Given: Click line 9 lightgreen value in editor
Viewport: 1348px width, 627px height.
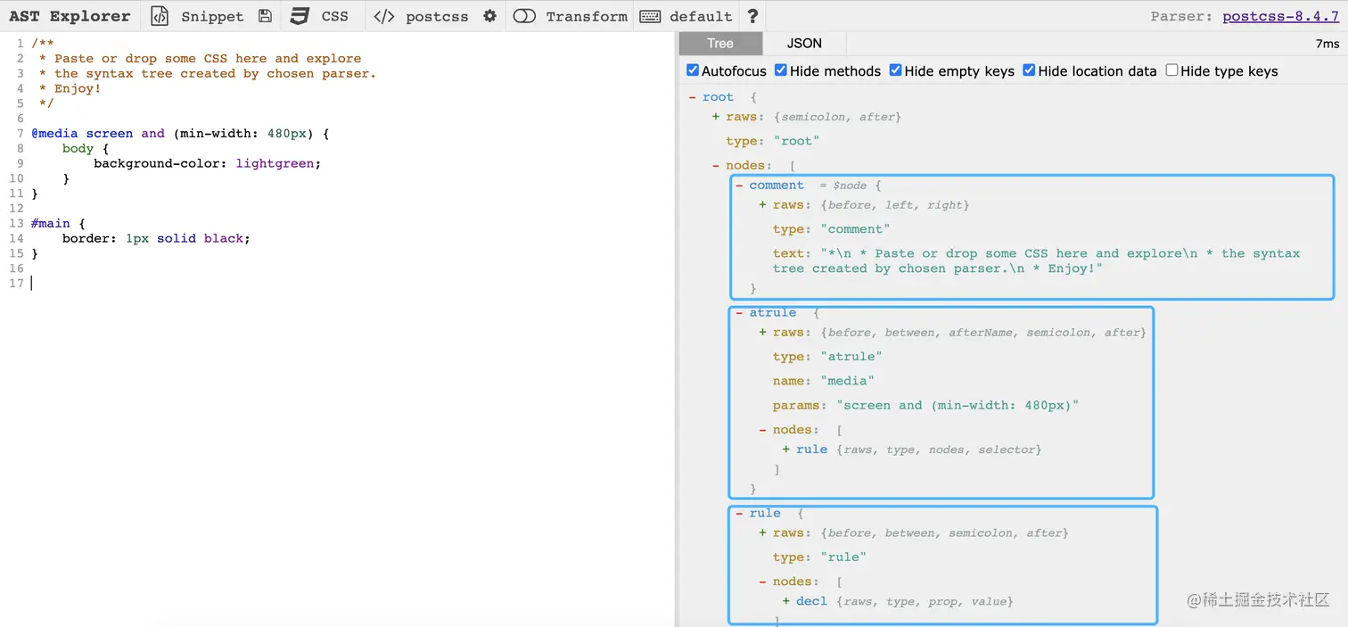Looking at the screenshot, I should 276,163.
